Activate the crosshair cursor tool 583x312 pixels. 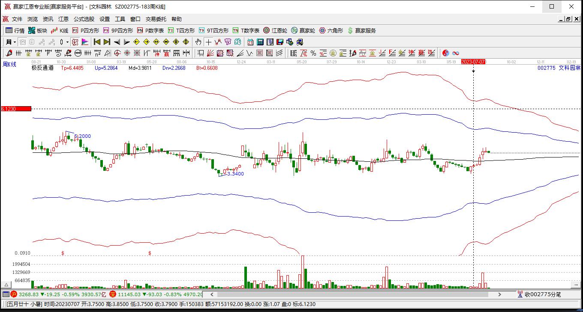coord(208,42)
